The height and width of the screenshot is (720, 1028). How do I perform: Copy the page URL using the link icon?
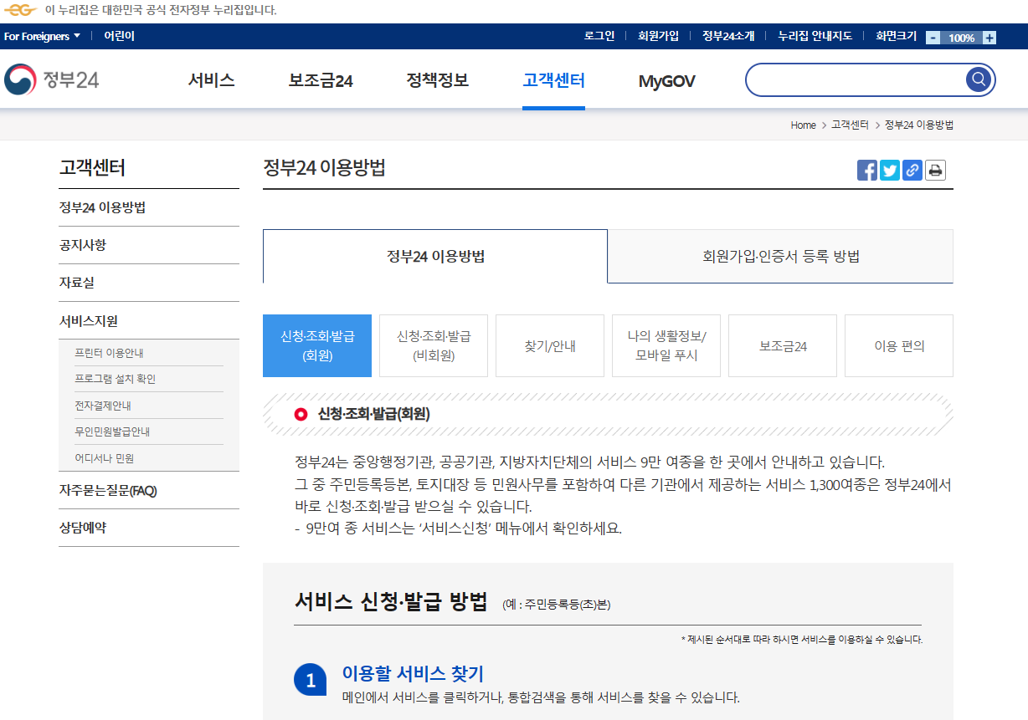tap(912, 170)
